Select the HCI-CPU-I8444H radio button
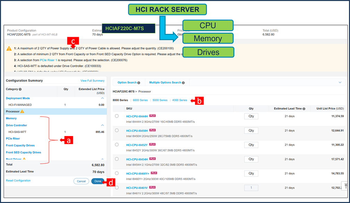This screenshot has height=203, width=350. pyautogui.click(x=117, y=116)
